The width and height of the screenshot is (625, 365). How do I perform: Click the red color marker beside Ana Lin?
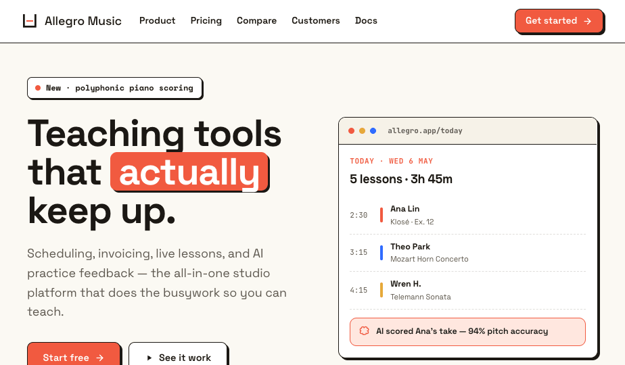[381, 215]
